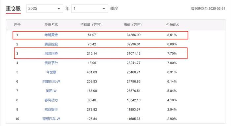
Task: Open the 贵州茅台 stock link
Action: 51,63
